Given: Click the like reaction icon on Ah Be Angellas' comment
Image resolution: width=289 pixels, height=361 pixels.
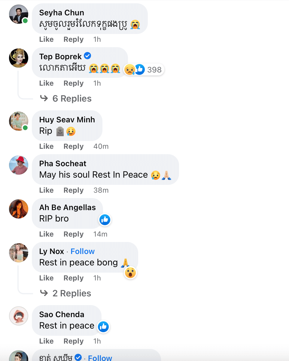Looking at the screenshot, I should pos(105,220).
